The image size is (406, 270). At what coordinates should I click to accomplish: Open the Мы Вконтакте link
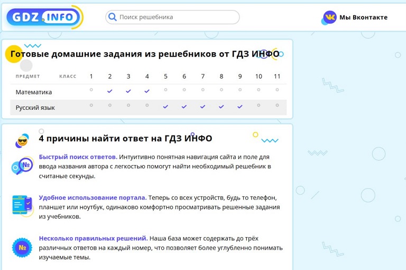coord(363,17)
